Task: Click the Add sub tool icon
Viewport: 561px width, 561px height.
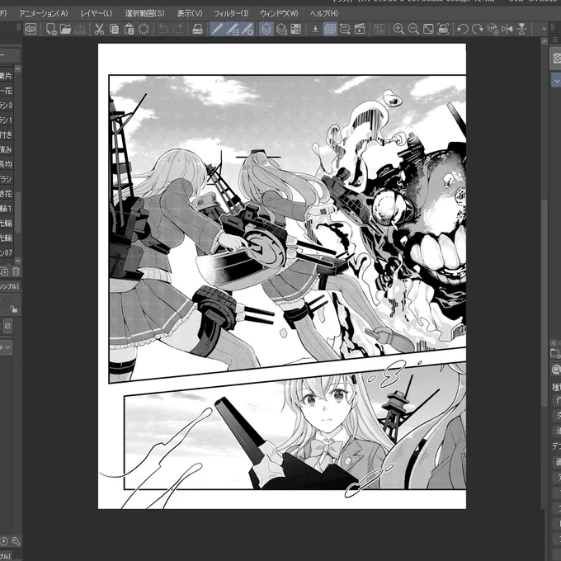Action: (4, 271)
